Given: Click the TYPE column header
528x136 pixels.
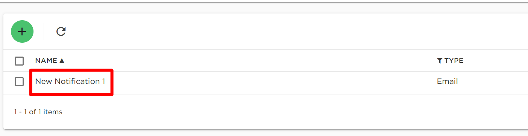Looking at the screenshot, I should tap(450, 61).
